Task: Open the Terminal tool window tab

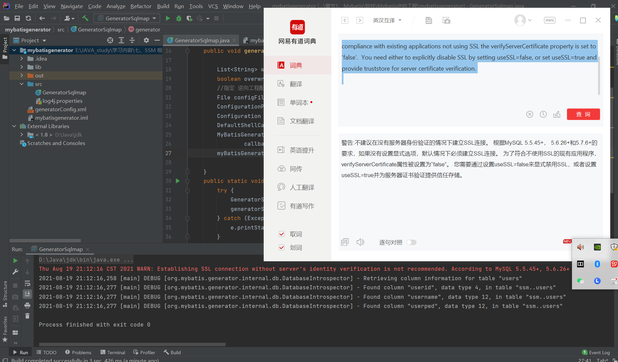Action: pyautogui.click(x=113, y=352)
